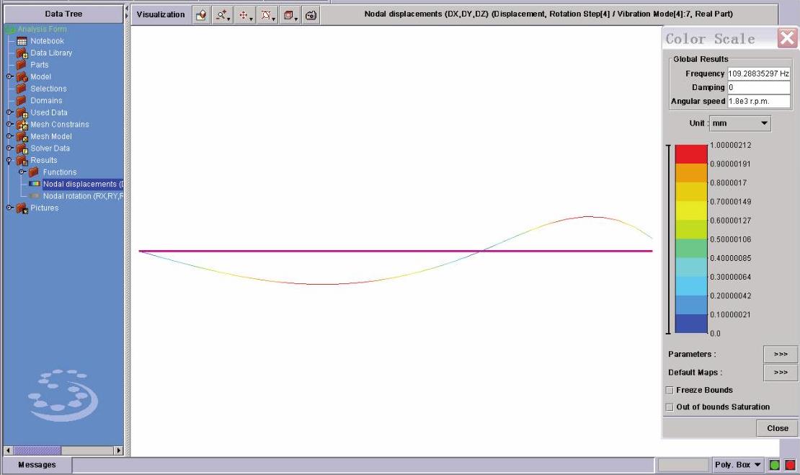
Task: Open the Unit mm dropdown
Action: (x=740, y=123)
